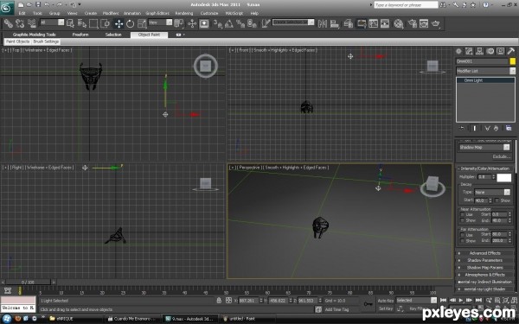Open the Edit menu
This screenshot has width=519, height=324.
point(22,14)
